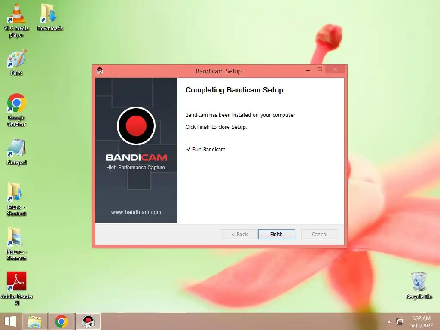Click the network icon in system tray
Viewport: 440px width, 330px height.
399,321
